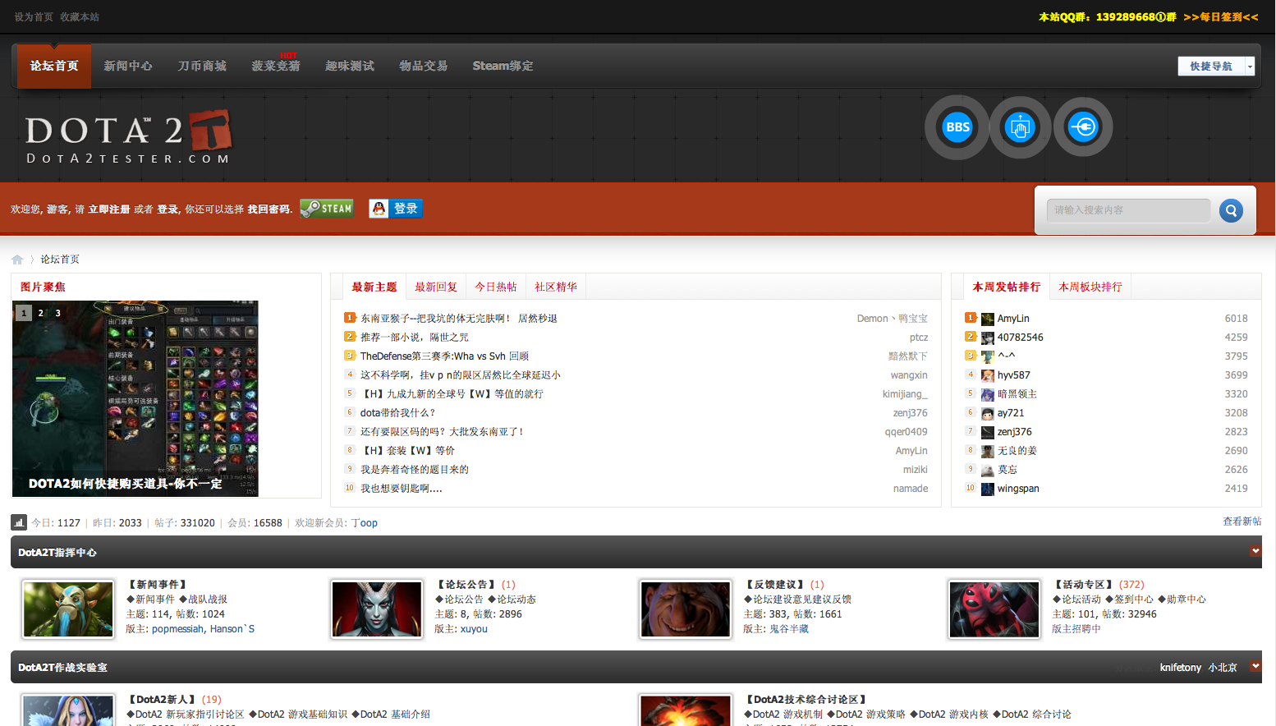Open 趣味测试 in navigation bar
The height and width of the screenshot is (726, 1276).
tap(350, 66)
